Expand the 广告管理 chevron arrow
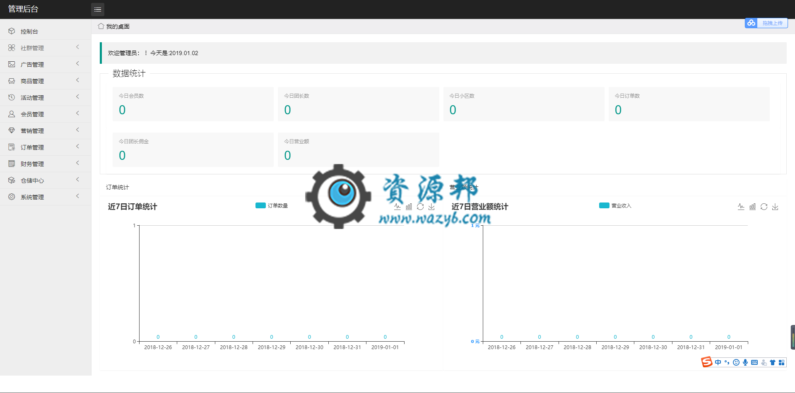The width and height of the screenshot is (795, 393). coord(77,64)
